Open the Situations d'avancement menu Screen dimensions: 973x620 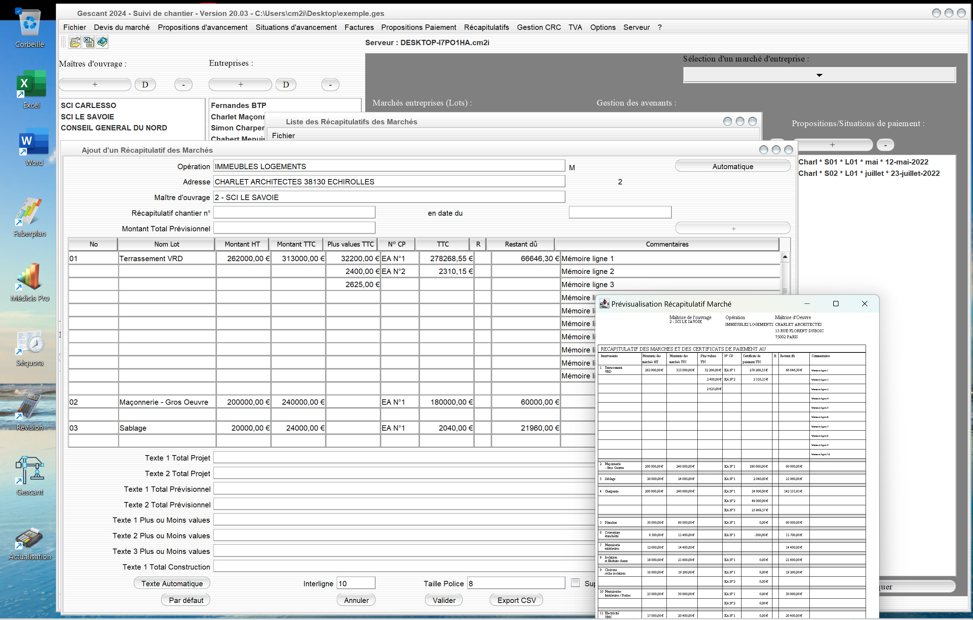pyautogui.click(x=296, y=27)
